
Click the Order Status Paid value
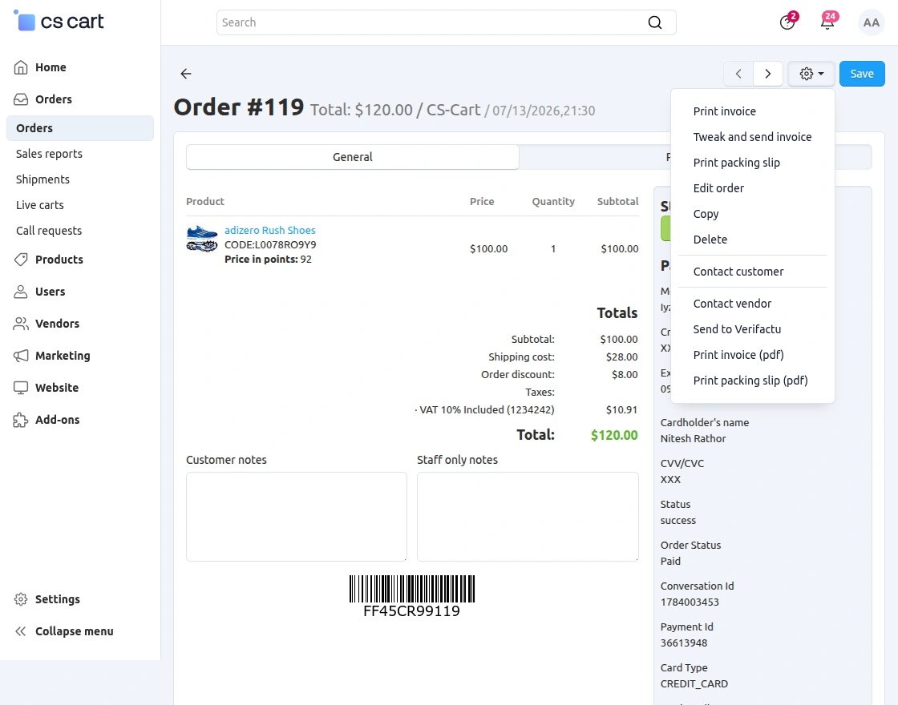[x=670, y=562]
